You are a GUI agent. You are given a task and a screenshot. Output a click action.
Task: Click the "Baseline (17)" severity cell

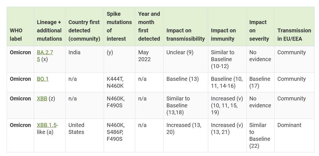(x=260, y=82)
